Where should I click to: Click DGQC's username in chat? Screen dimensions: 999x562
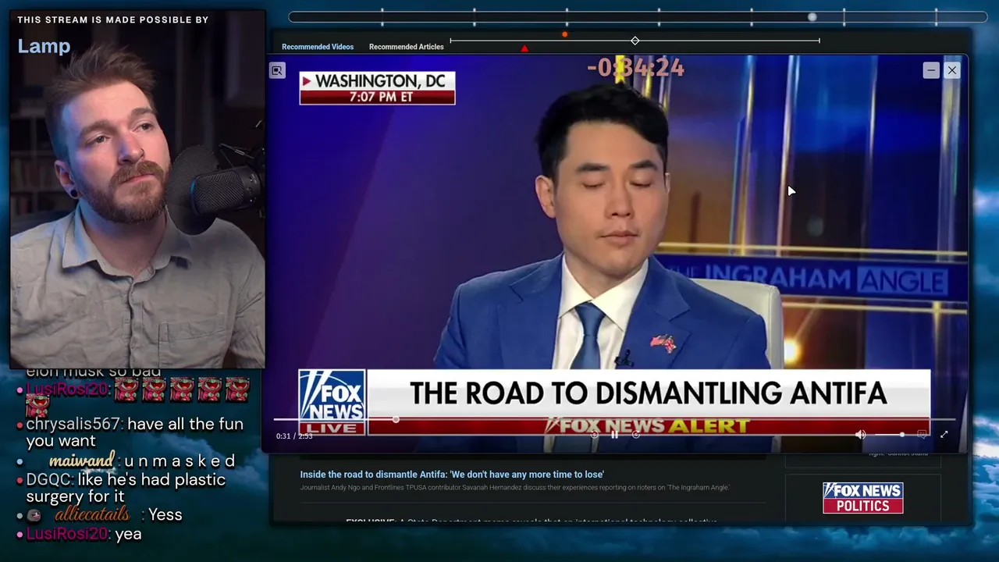(x=49, y=480)
